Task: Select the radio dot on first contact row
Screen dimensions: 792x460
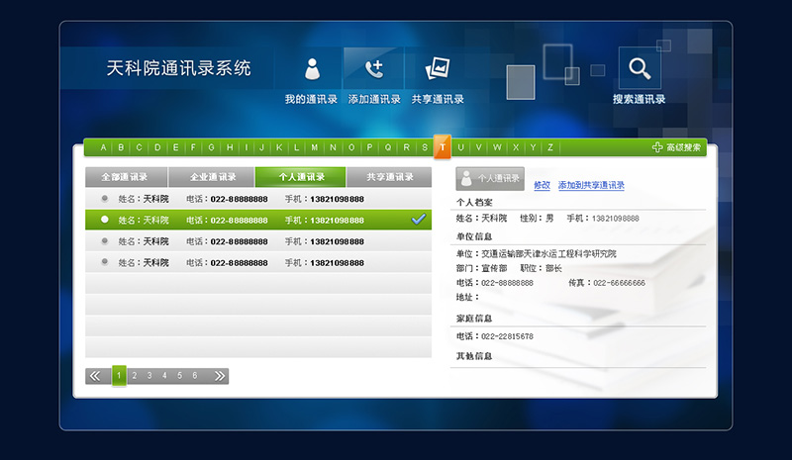Action: [x=105, y=199]
